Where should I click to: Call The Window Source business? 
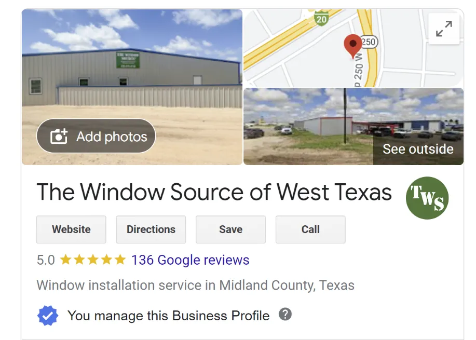click(310, 229)
